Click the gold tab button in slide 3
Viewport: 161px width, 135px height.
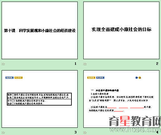click(x=18, y=78)
